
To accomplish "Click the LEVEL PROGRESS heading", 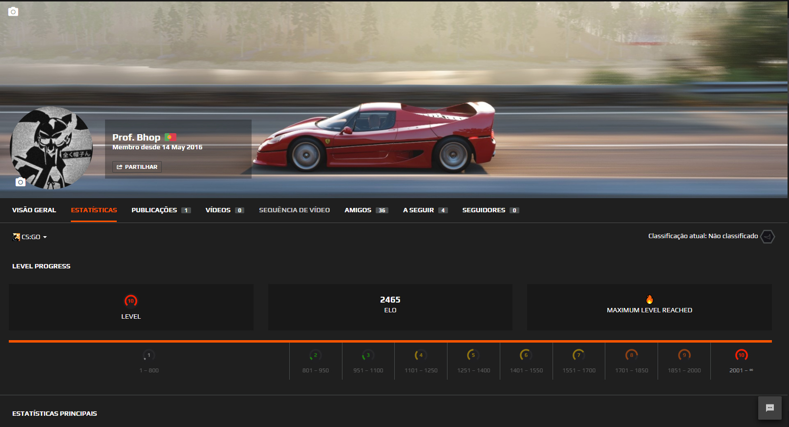I will (x=42, y=266).
